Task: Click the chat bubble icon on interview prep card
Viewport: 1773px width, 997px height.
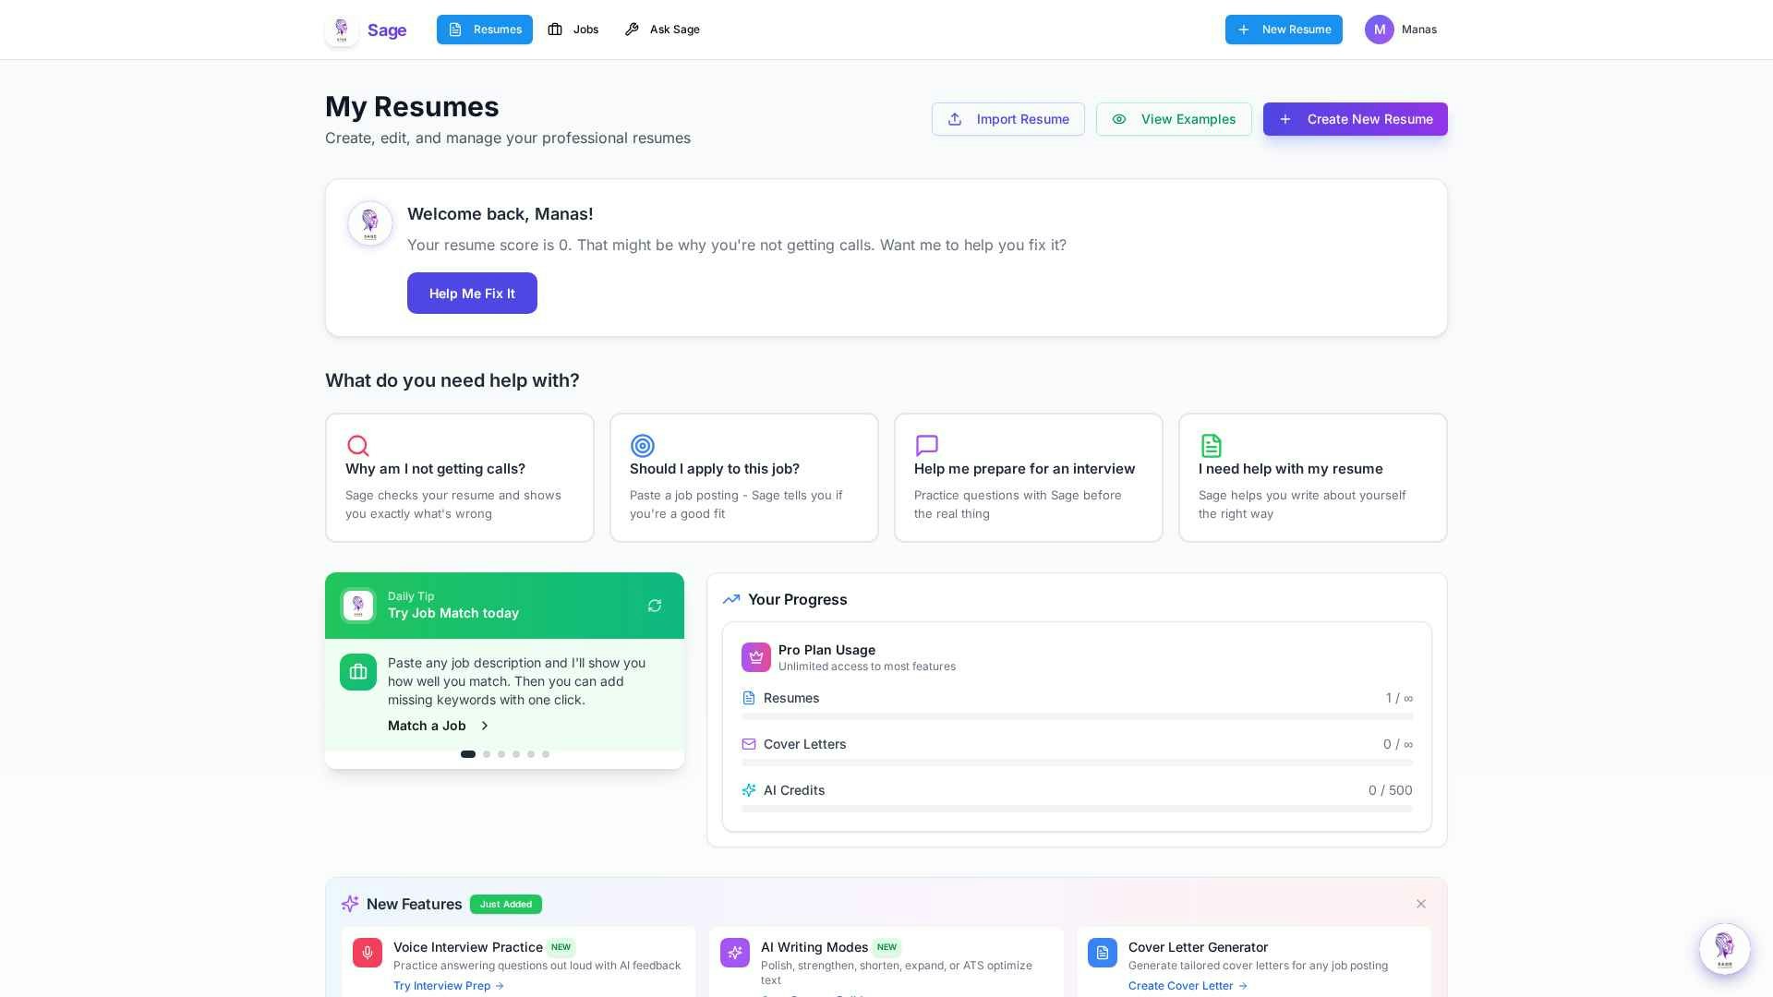Action: [927, 446]
